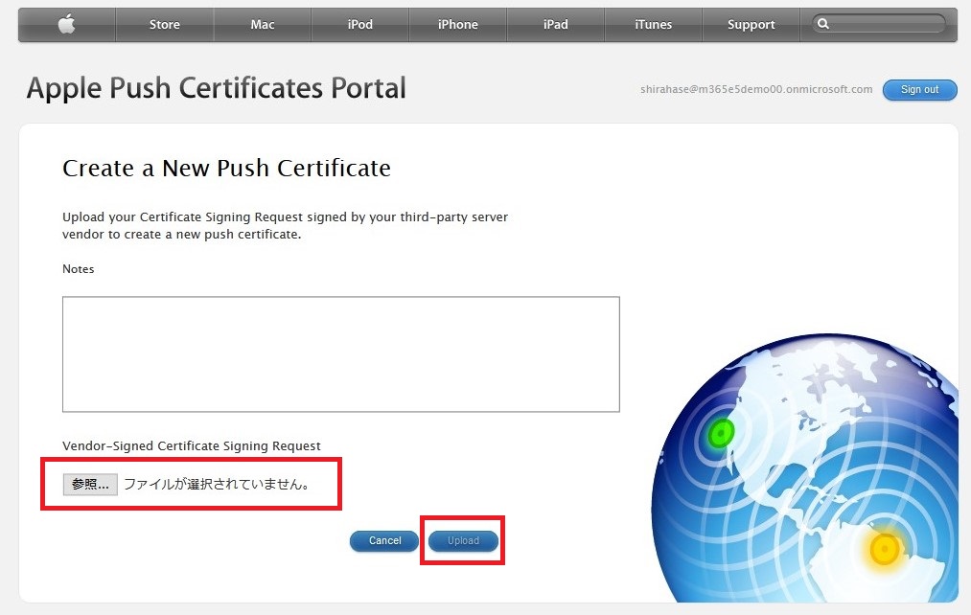Click the Apple Push Certificates Portal title
The image size is (971, 615).
pyautogui.click(x=216, y=88)
